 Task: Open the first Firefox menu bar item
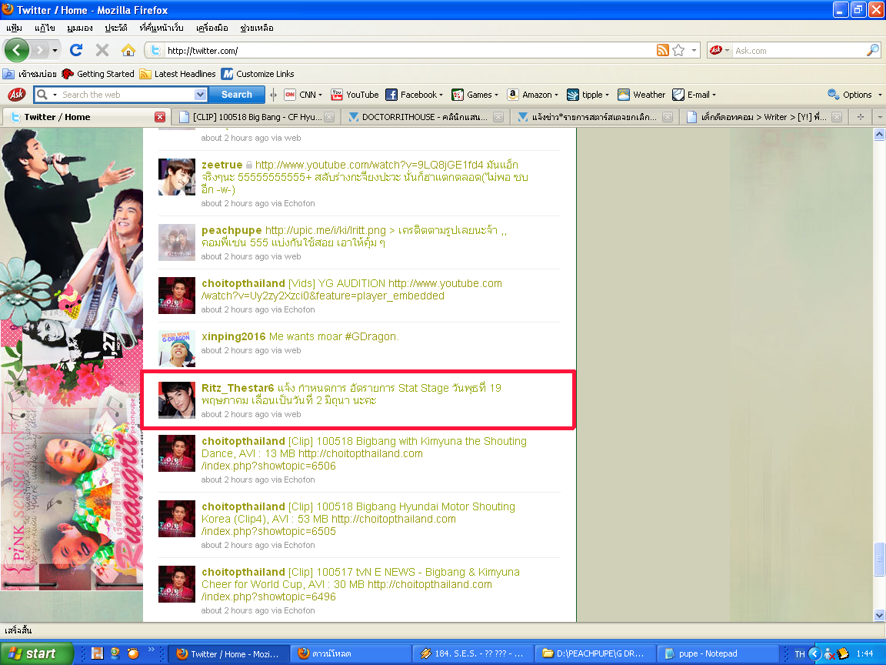tap(14, 28)
